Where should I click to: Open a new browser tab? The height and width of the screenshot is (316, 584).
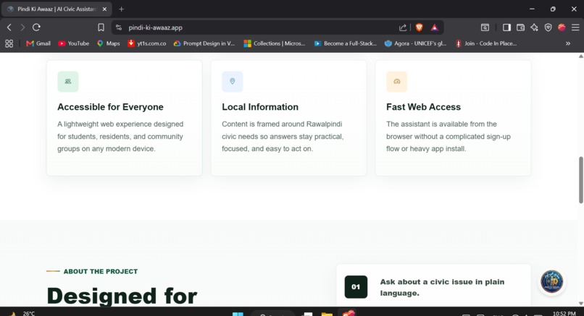122,9
